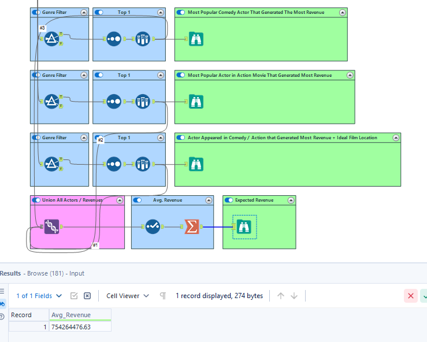Viewport: 427px width, 342px height.
Task: Select the Filter tool in the Action Movie row
Action: click(51, 102)
